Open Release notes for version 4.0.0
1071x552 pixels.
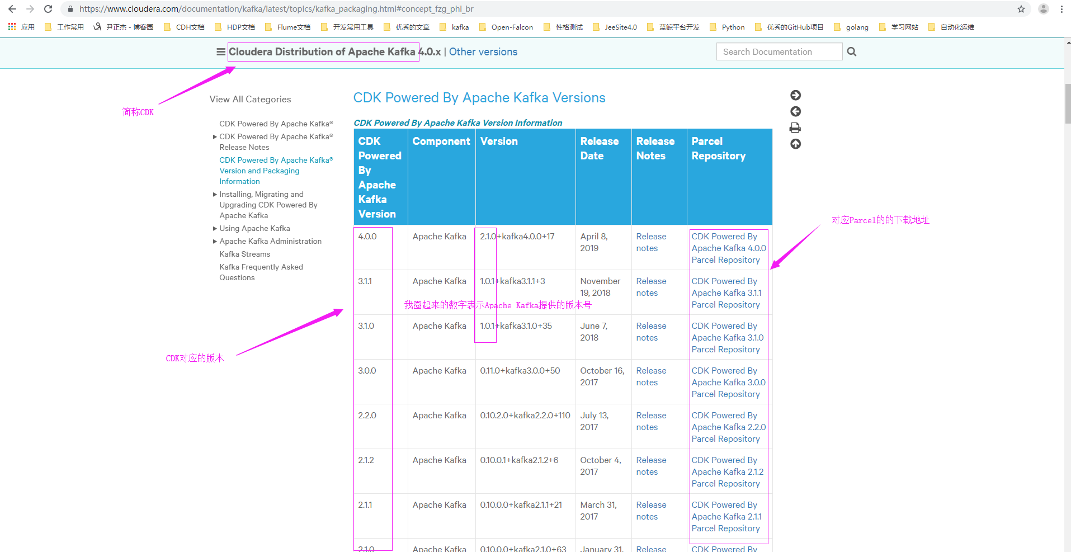coord(651,242)
